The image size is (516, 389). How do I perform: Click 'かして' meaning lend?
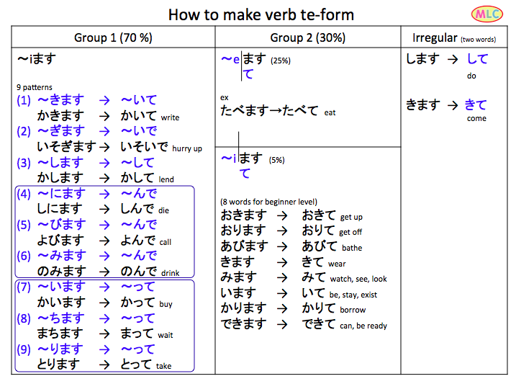tap(137, 178)
